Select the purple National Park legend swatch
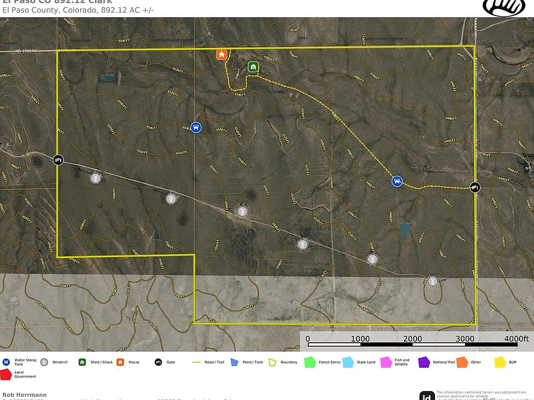 [x=424, y=362]
